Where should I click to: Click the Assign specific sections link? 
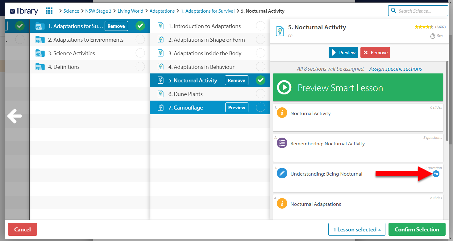(x=396, y=69)
